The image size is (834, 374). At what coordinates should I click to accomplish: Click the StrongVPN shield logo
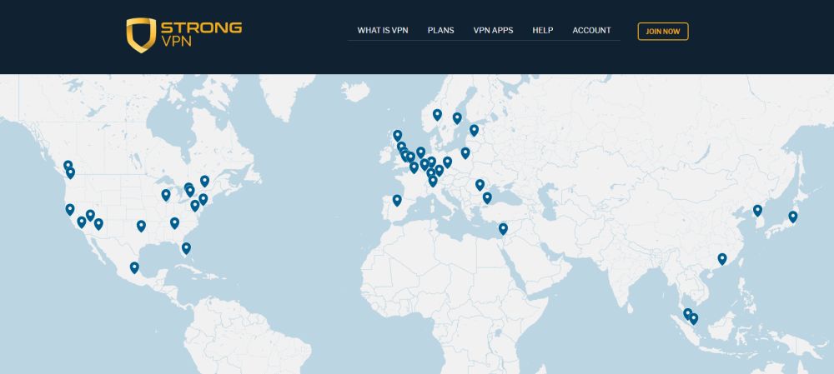[x=141, y=35]
